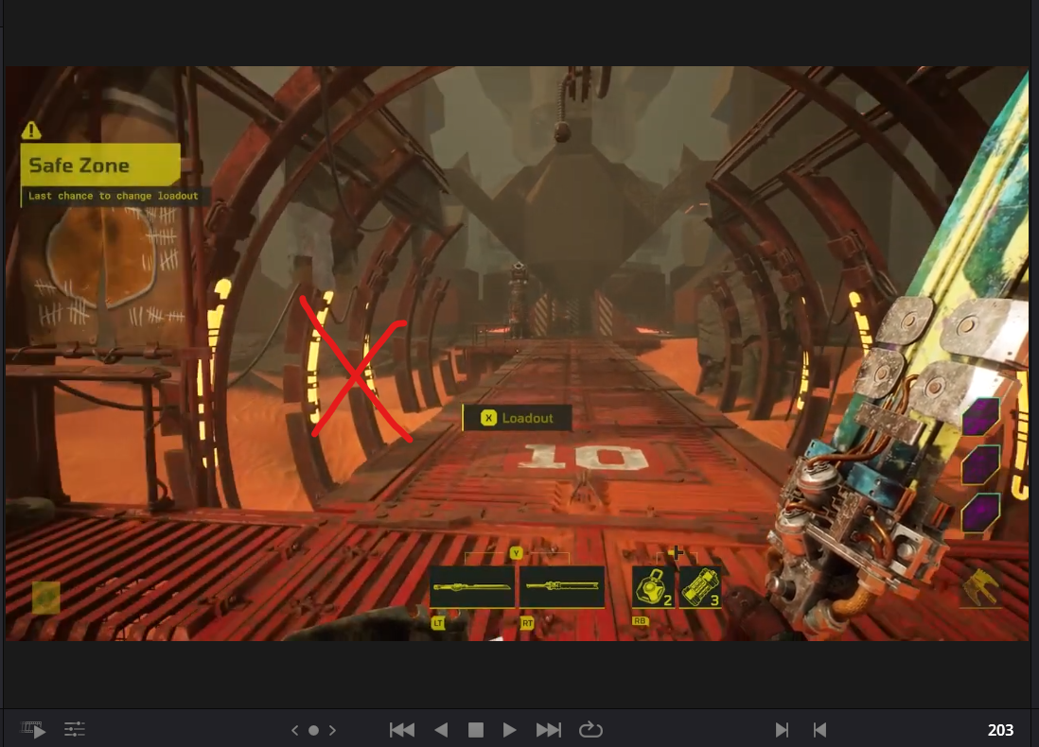Toggle loop playback
Image resolution: width=1039 pixels, height=747 pixels.
tap(590, 730)
